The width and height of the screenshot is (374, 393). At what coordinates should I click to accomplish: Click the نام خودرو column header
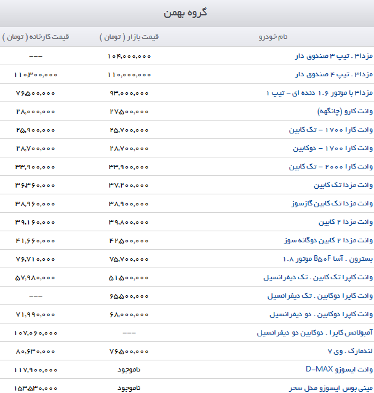(273, 37)
